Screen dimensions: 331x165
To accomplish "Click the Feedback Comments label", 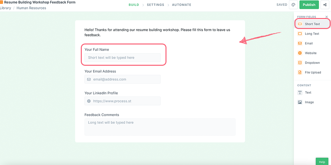I will pos(102,115).
